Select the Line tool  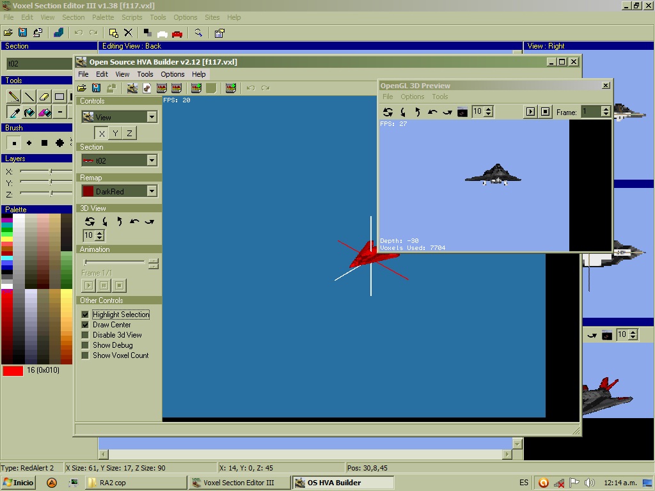pos(29,97)
